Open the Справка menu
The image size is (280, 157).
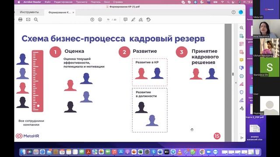[x=118, y=2]
